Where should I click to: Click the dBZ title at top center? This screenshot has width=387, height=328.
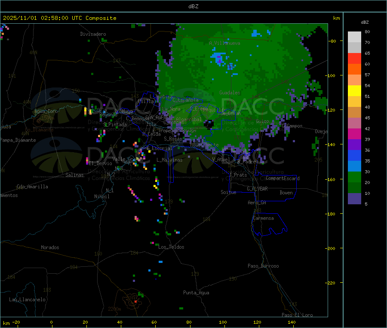click(193, 6)
